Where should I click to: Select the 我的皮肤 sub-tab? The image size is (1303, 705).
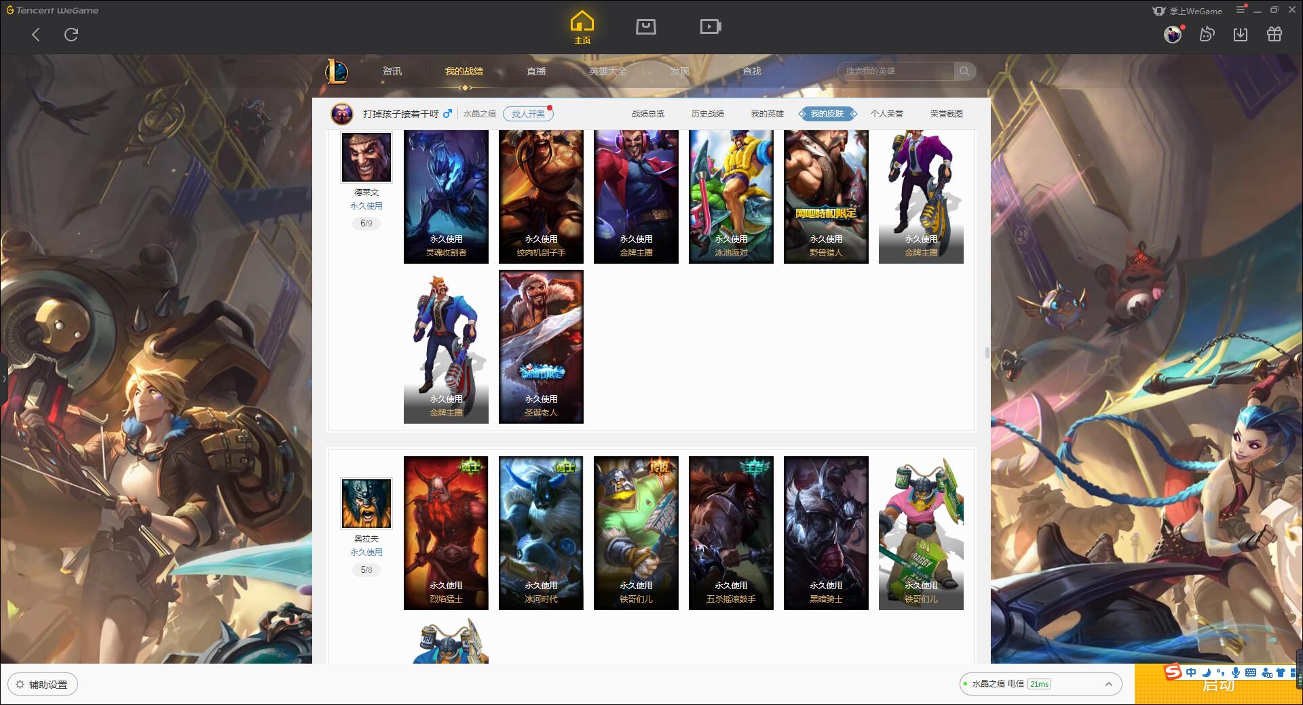coord(827,114)
